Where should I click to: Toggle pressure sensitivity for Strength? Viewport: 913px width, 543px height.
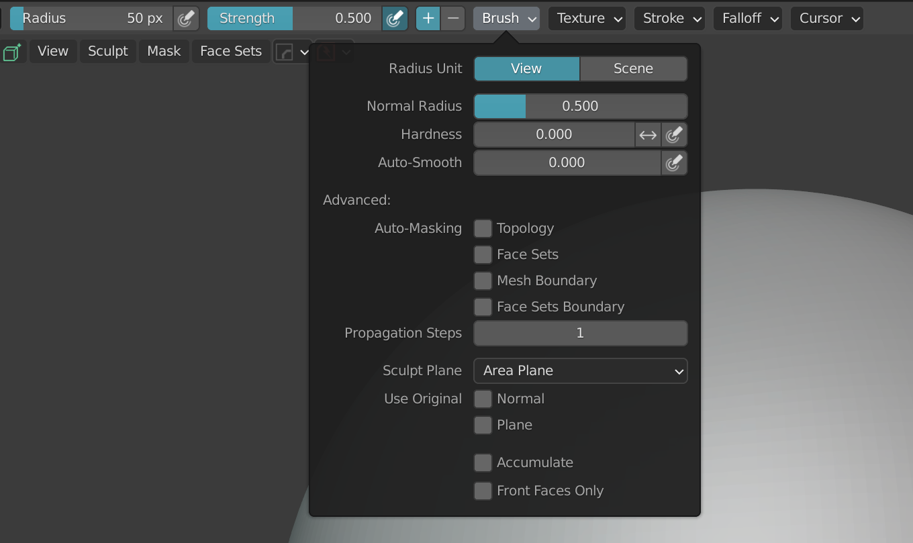(x=395, y=18)
